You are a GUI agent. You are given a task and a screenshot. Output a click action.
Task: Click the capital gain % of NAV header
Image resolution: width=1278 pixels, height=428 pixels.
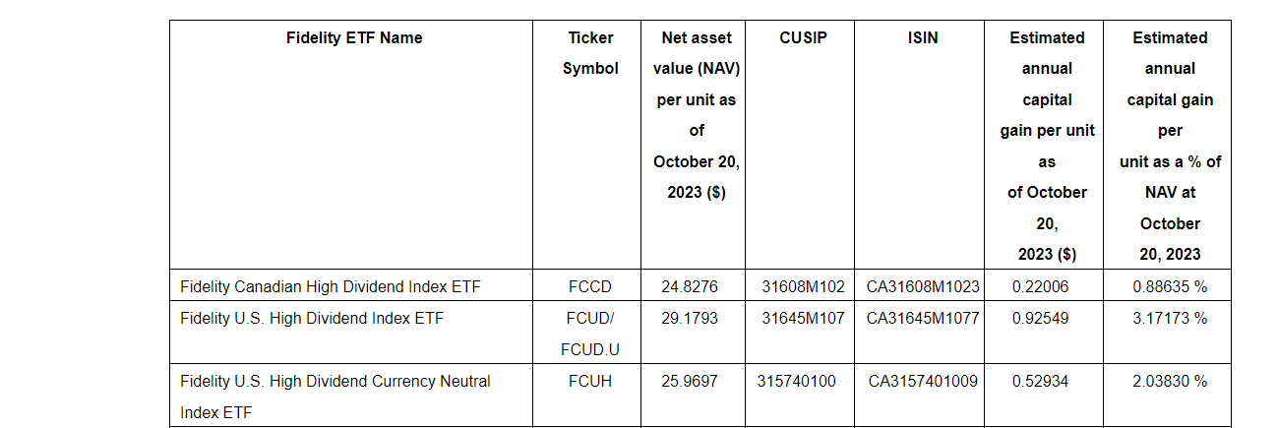pos(1170,146)
